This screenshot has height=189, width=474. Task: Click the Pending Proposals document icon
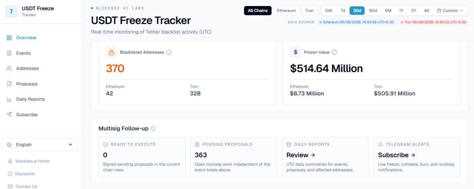coord(197,145)
